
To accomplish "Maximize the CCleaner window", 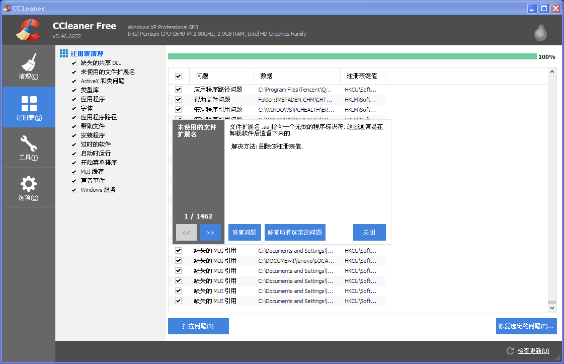I will pyautogui.click(x=544, y=8).
